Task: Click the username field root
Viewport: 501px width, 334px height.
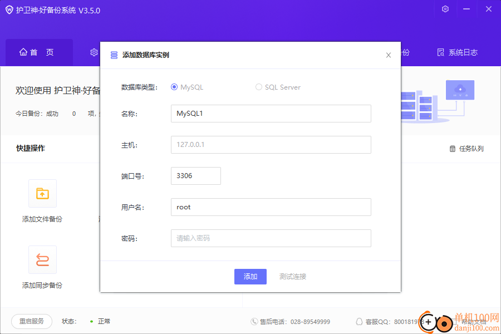Action: (271, 207)
